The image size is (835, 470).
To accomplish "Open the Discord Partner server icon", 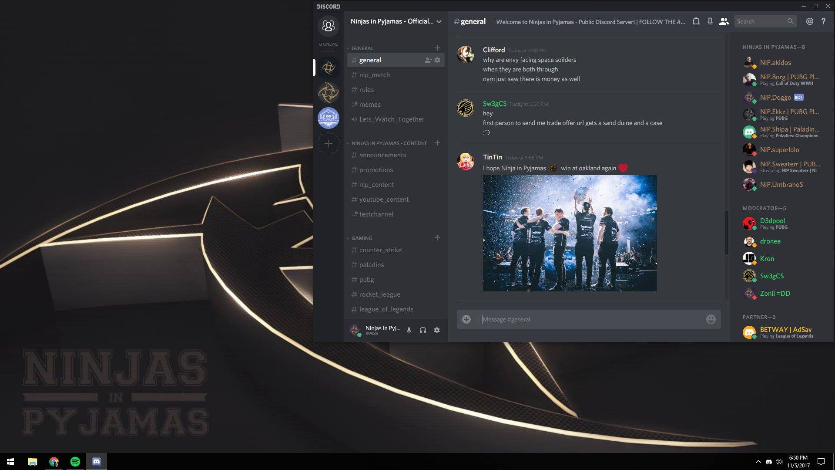I will [x=328, y=118].
